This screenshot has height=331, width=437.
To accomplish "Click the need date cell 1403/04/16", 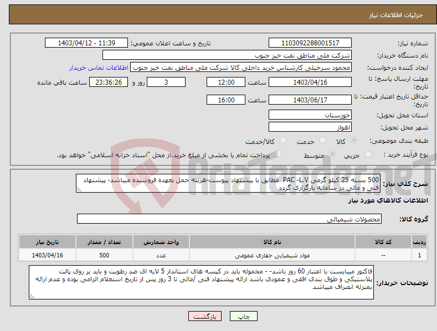I will 48,255.
